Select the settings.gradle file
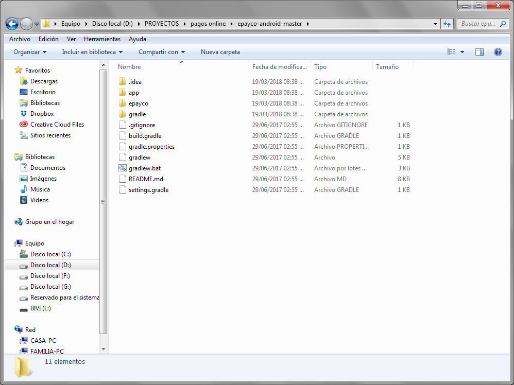The width and height of the screenshot is (514, 385). 148,190
